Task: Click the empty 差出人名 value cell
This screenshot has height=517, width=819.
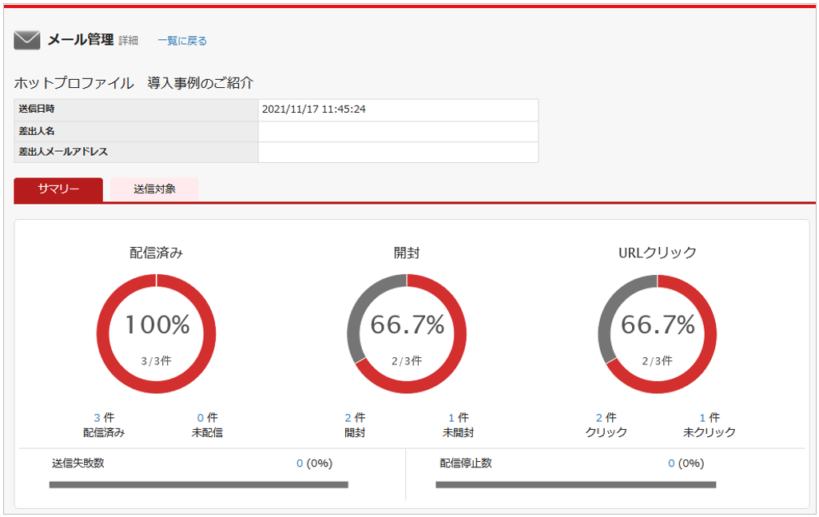Action: (x=398, y=131)
